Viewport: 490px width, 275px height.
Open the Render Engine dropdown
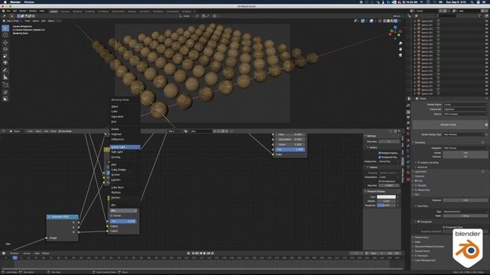click(x=465, y=105)
